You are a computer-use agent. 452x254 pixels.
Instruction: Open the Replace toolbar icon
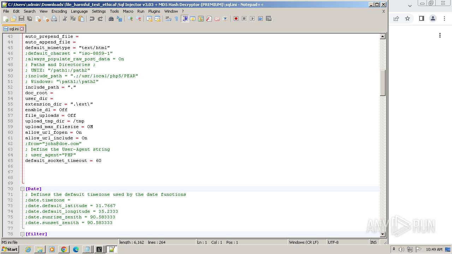[119, 19]
